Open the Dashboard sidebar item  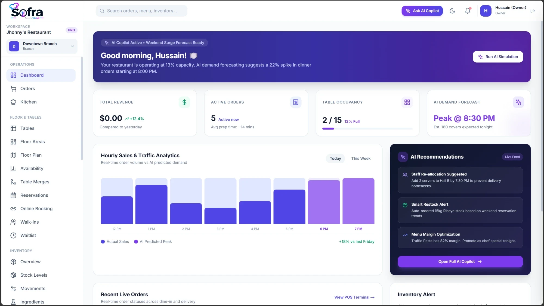pyautogui.click(x=41, y=75)
